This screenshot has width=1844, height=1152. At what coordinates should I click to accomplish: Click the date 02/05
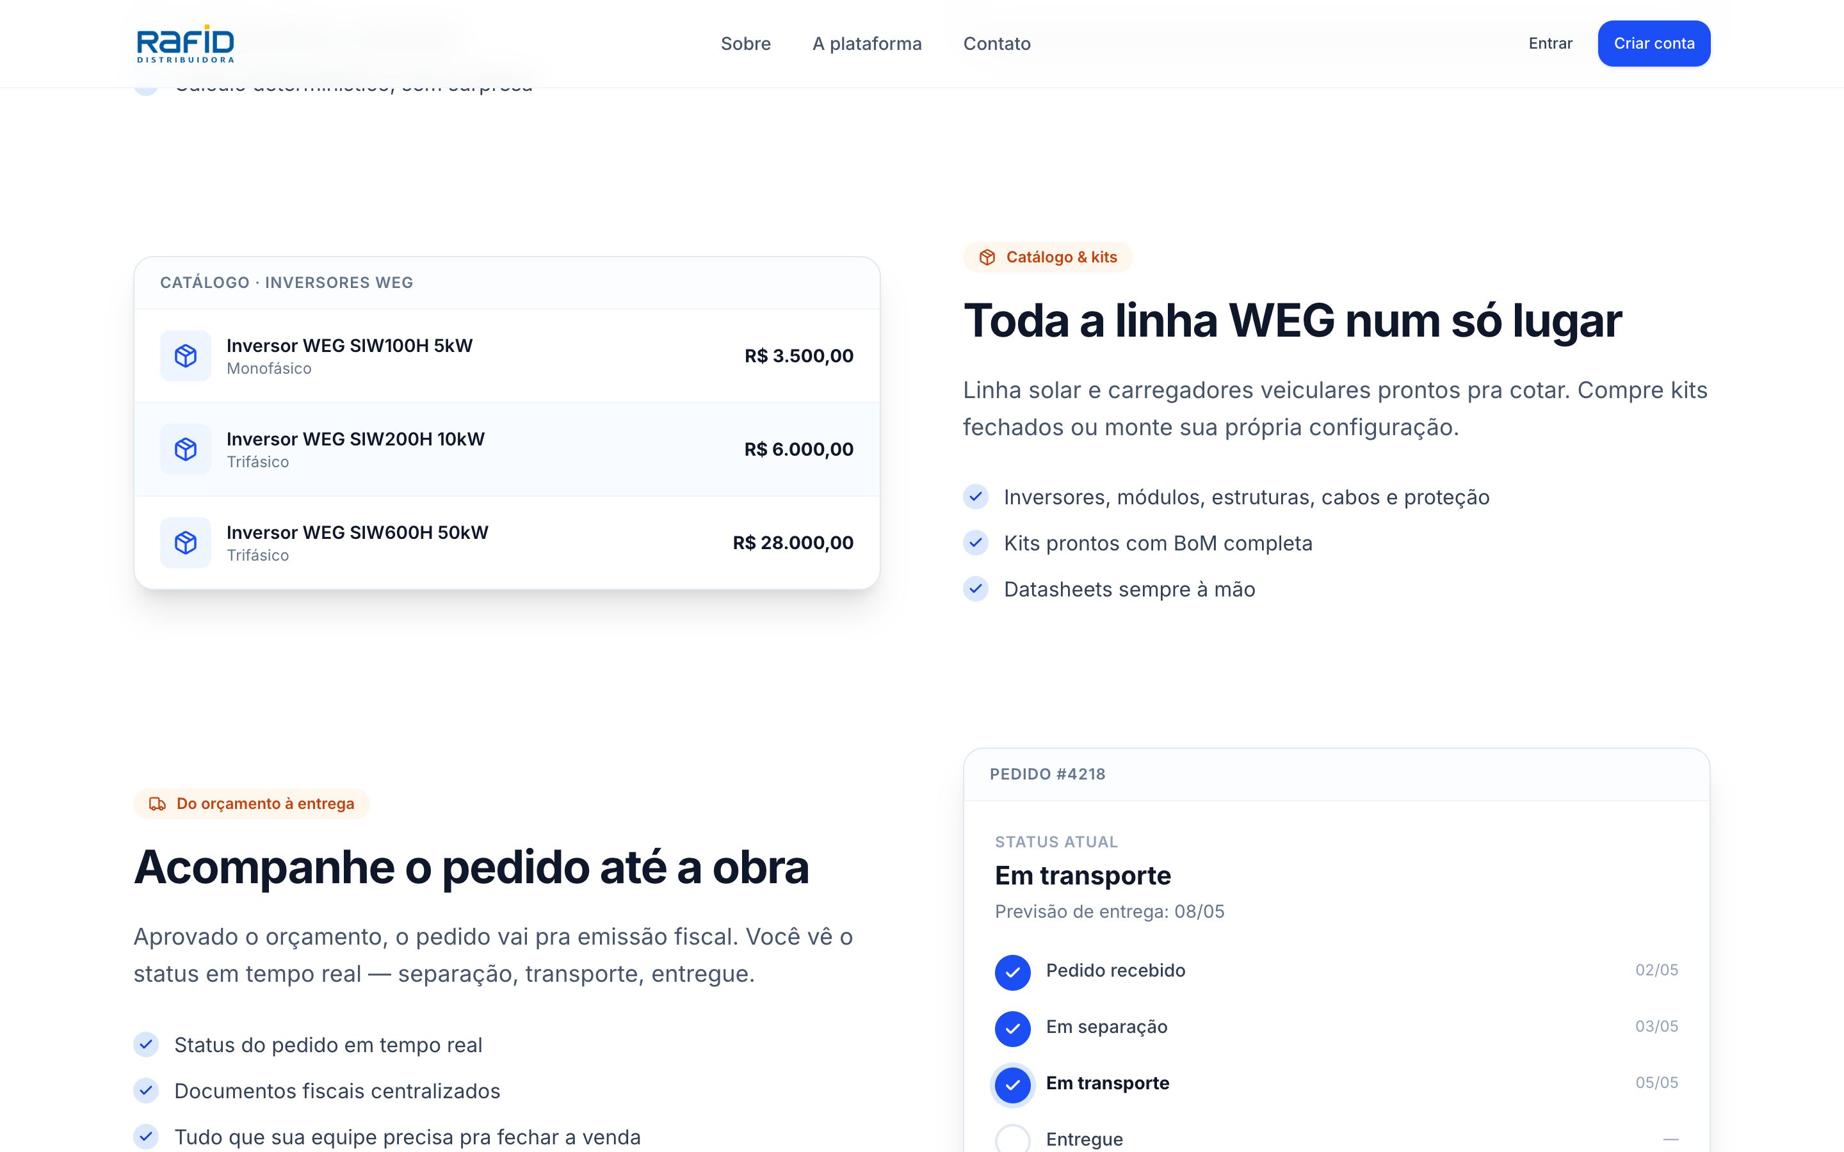pos(1656,970)
